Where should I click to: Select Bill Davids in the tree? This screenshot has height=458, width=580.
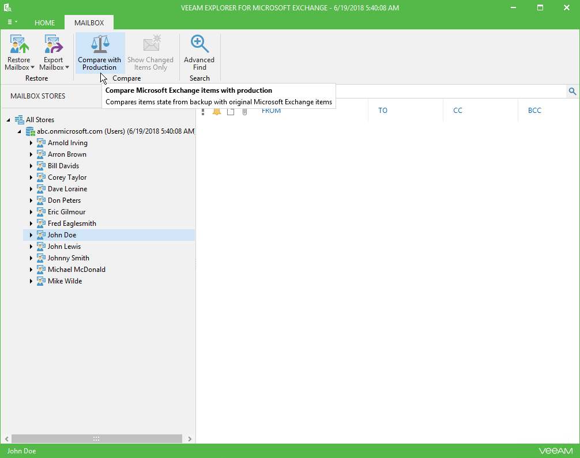(x=63, y=165)
